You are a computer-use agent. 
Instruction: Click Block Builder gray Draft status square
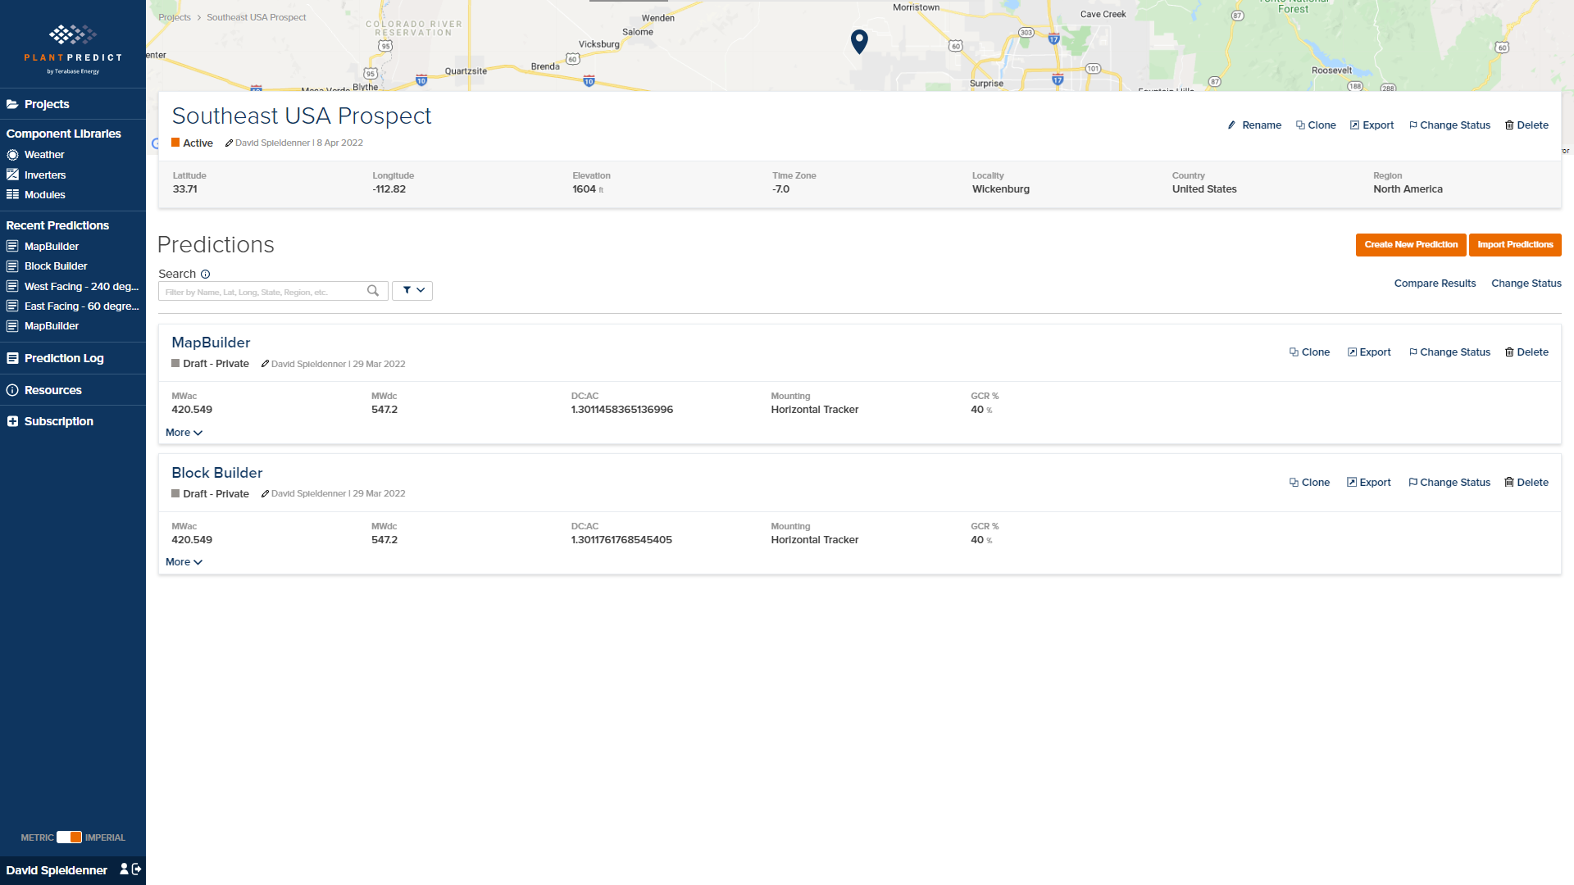tap(175, 493)
